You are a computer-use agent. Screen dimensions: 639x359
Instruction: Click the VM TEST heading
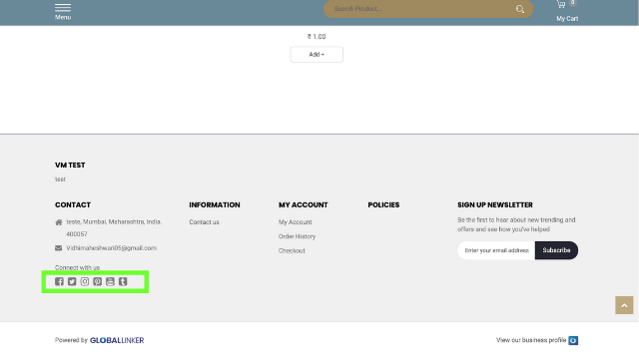tap(70, 165)
